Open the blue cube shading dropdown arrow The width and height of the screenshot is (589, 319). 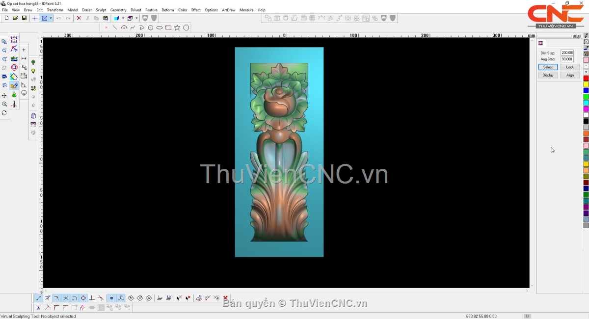coord(123,18)
